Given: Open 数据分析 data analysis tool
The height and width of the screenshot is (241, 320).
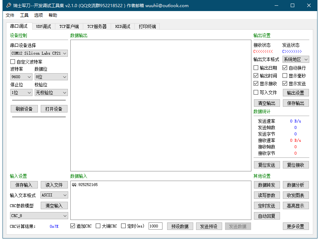Looking at the screenshot, I should (x=296, y=185).
